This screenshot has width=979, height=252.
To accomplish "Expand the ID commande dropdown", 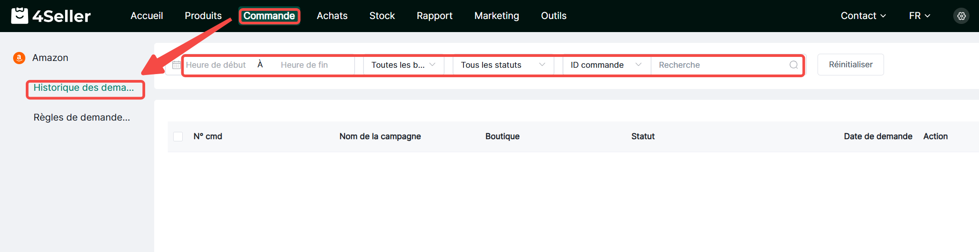I will point(605,65).
